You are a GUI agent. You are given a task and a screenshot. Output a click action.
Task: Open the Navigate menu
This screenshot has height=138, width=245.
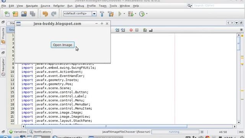32,6
